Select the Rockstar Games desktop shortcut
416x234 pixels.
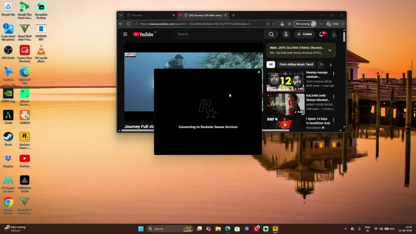click(x=25, y=141)
